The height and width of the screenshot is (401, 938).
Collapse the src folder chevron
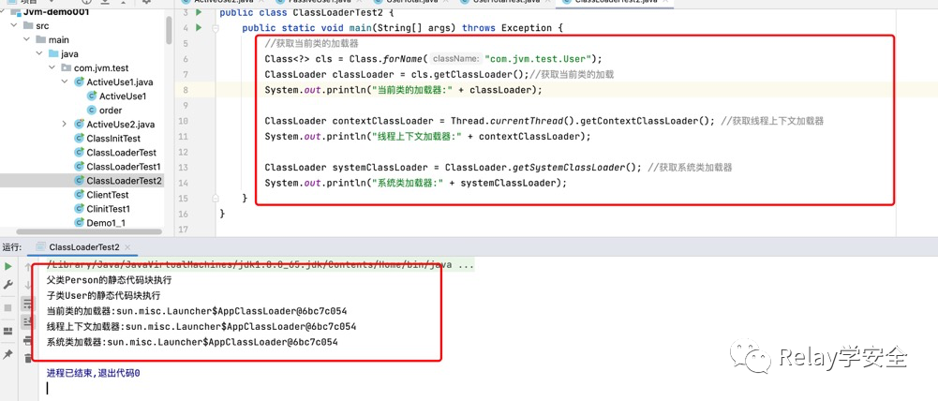click(x=14, y=25)
